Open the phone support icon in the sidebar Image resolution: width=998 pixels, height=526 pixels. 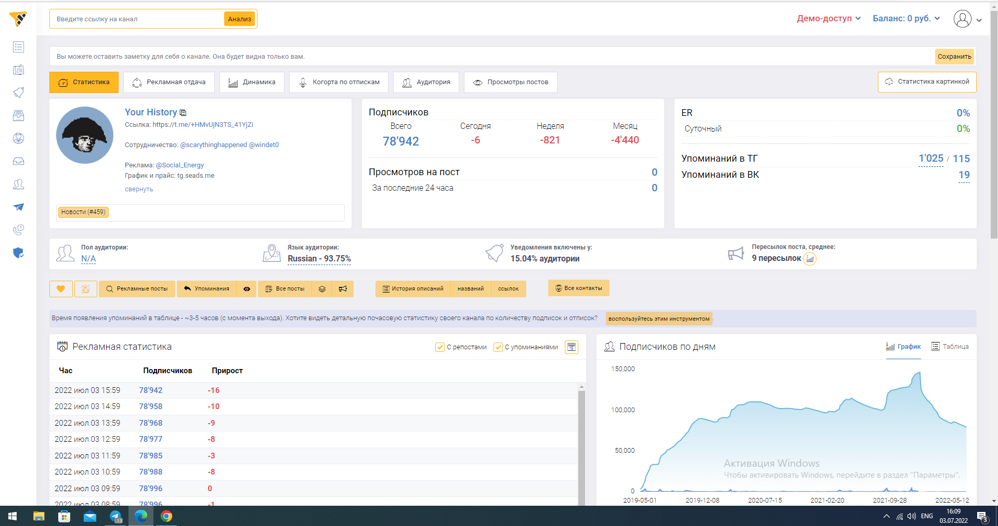coord(18,230)
